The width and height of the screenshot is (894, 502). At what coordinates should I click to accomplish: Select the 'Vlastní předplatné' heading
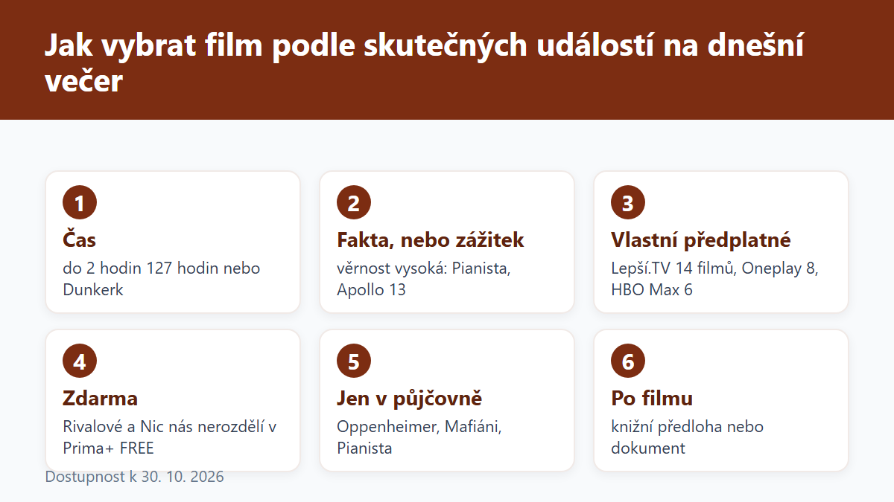tap(701, 240)
